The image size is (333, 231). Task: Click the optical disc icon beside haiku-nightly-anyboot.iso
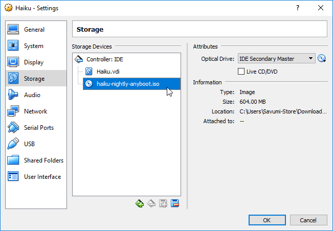[89, 84]
